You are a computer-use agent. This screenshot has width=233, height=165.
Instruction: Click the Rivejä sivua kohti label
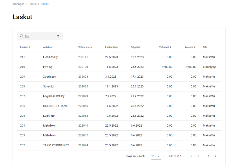(135, 156)
